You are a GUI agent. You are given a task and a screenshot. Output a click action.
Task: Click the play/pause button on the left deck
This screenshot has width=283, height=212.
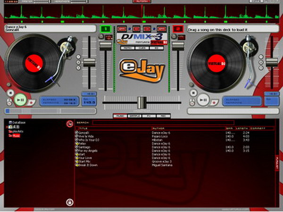(20, 100)
